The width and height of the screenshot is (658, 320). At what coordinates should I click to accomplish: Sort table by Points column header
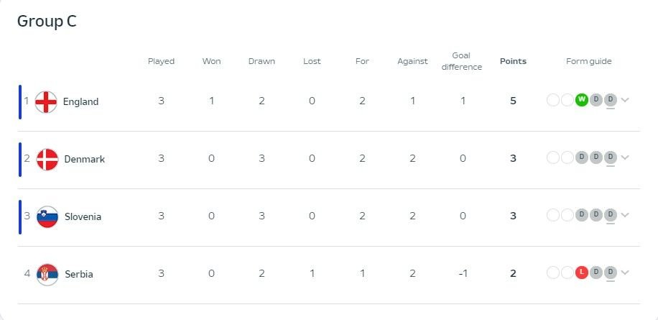(x=513, y=61)
